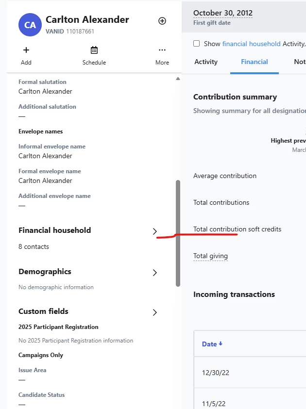Click the financial household link
306x409 pixels.
click(x=251, y=44)
